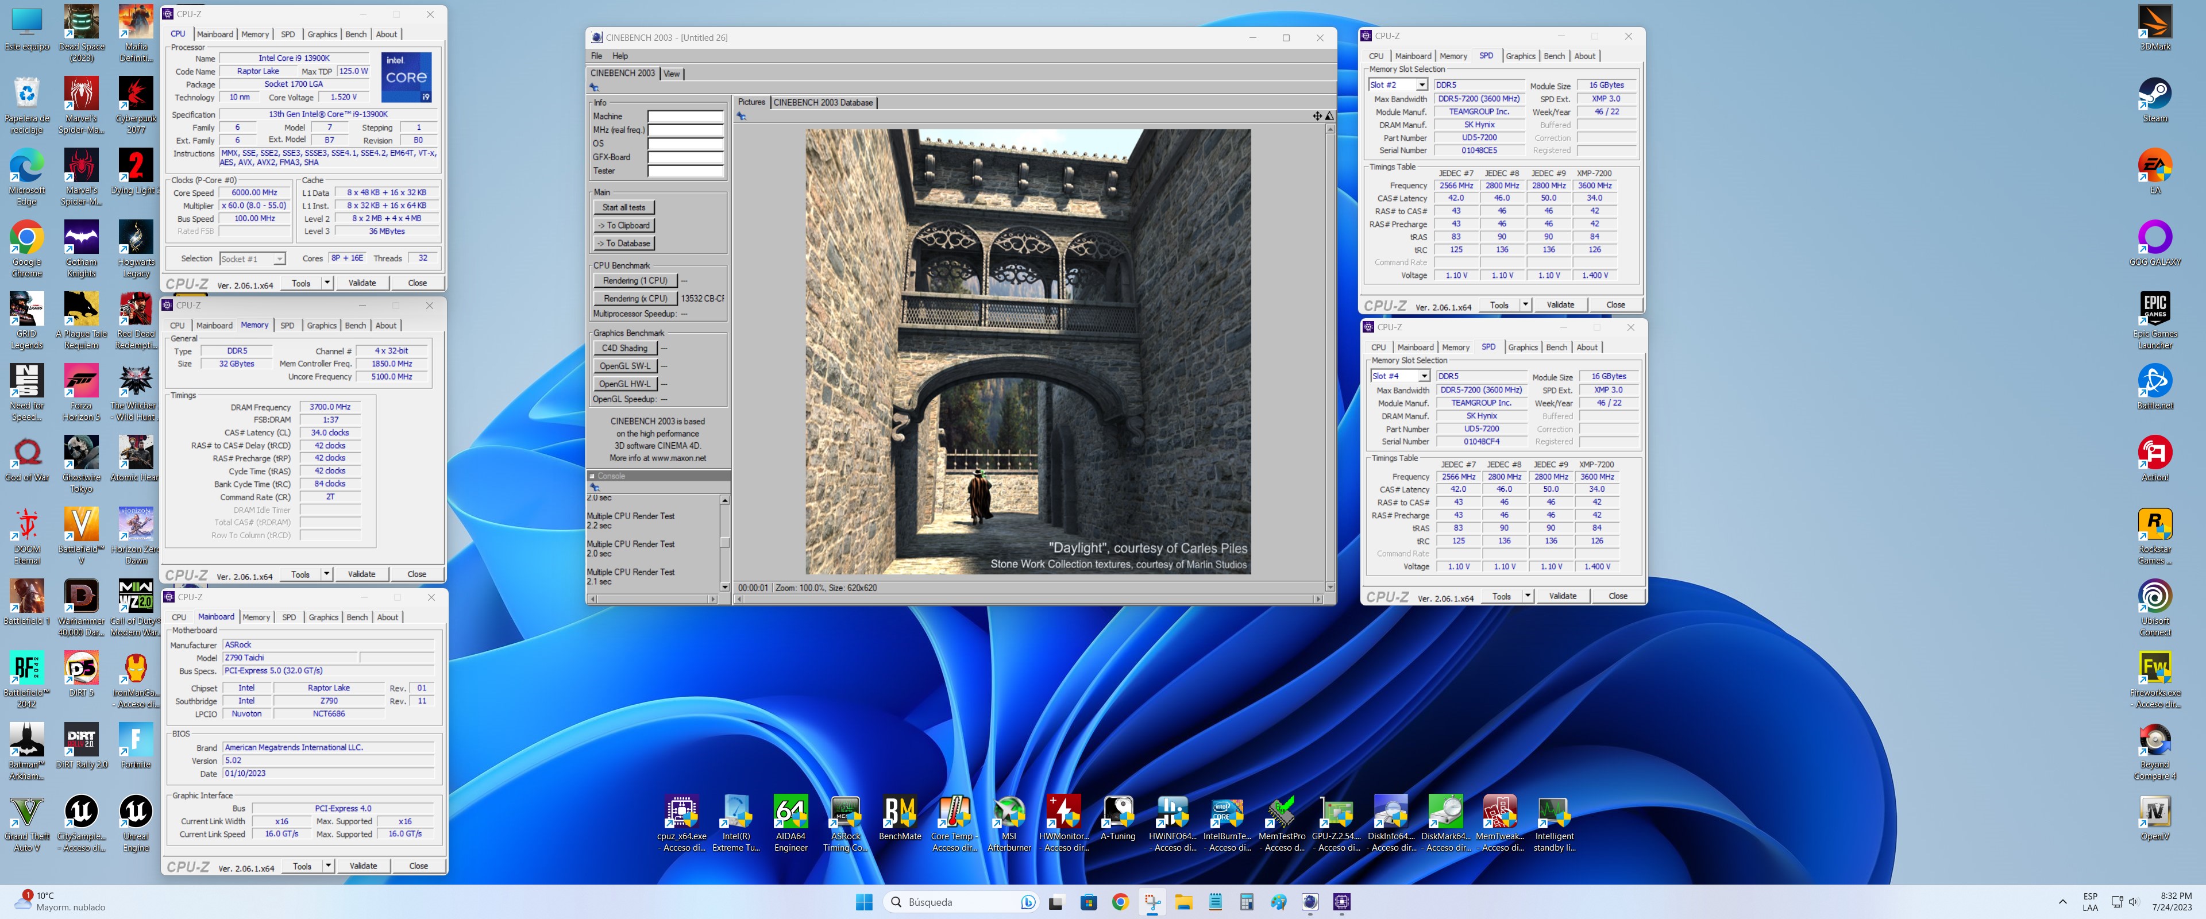The image size is (2206, 919).
Task: Open the cpuz_x64.exe desktop shortcut
Action: click(x=682, y=823)
